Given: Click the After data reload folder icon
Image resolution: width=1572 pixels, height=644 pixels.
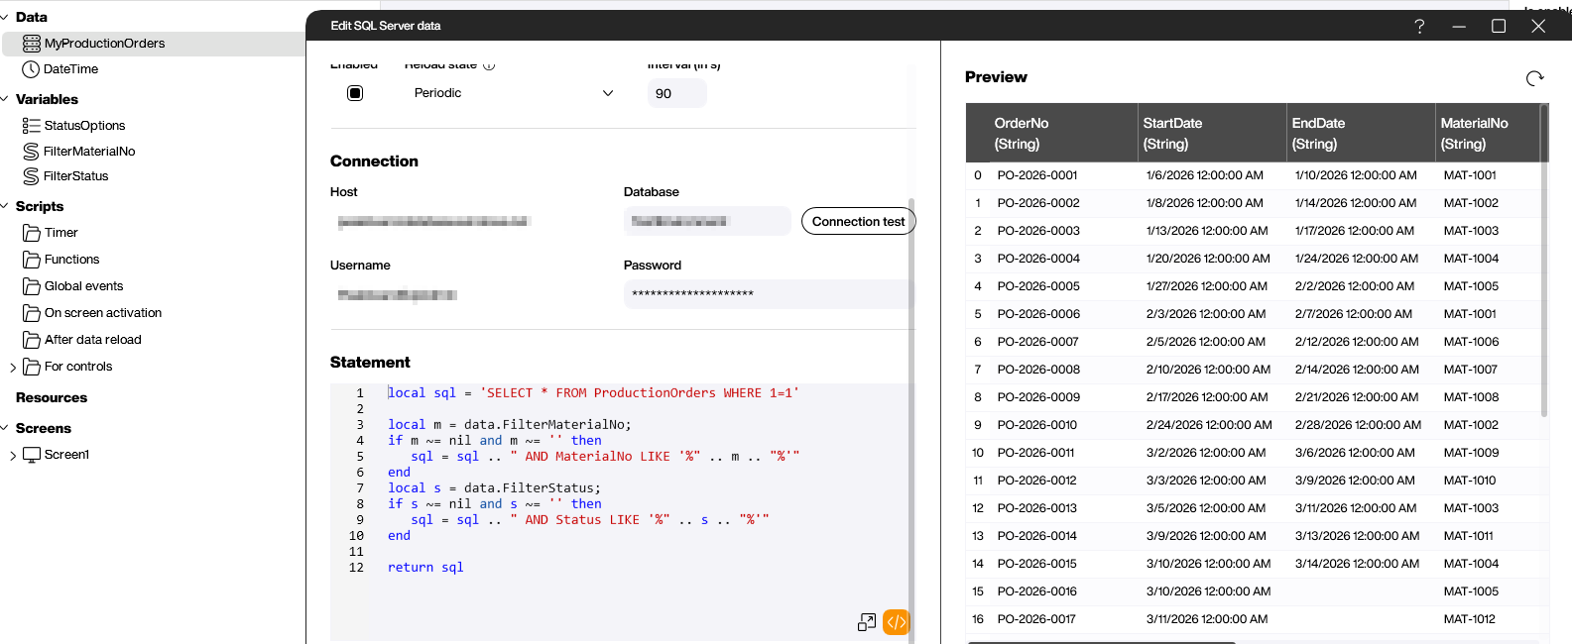Looking at the screenshot, I should tap(32, 340).
